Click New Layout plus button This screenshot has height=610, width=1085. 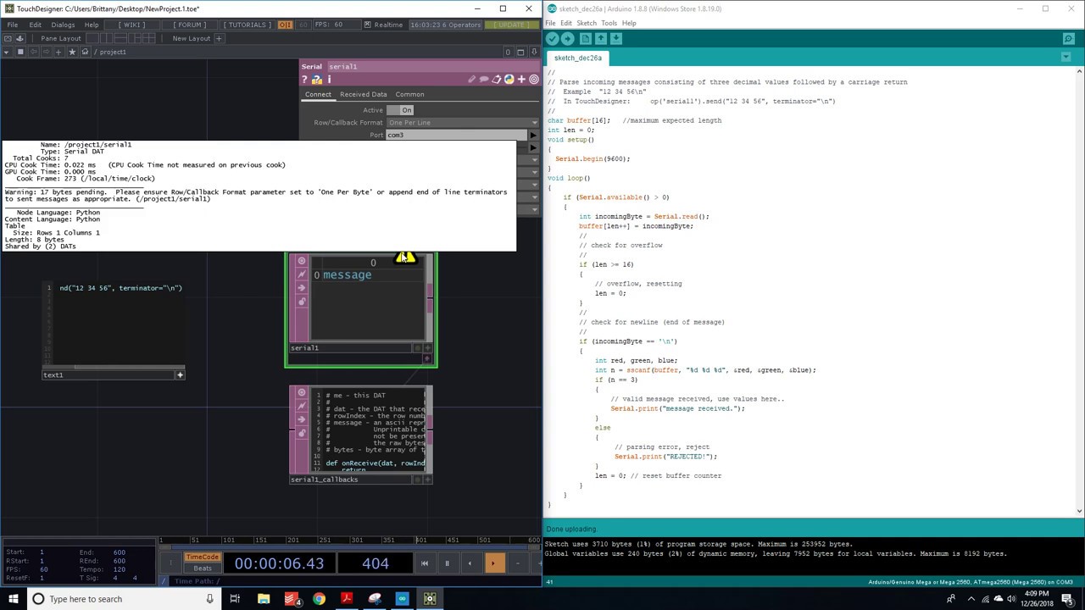[219, 38]
